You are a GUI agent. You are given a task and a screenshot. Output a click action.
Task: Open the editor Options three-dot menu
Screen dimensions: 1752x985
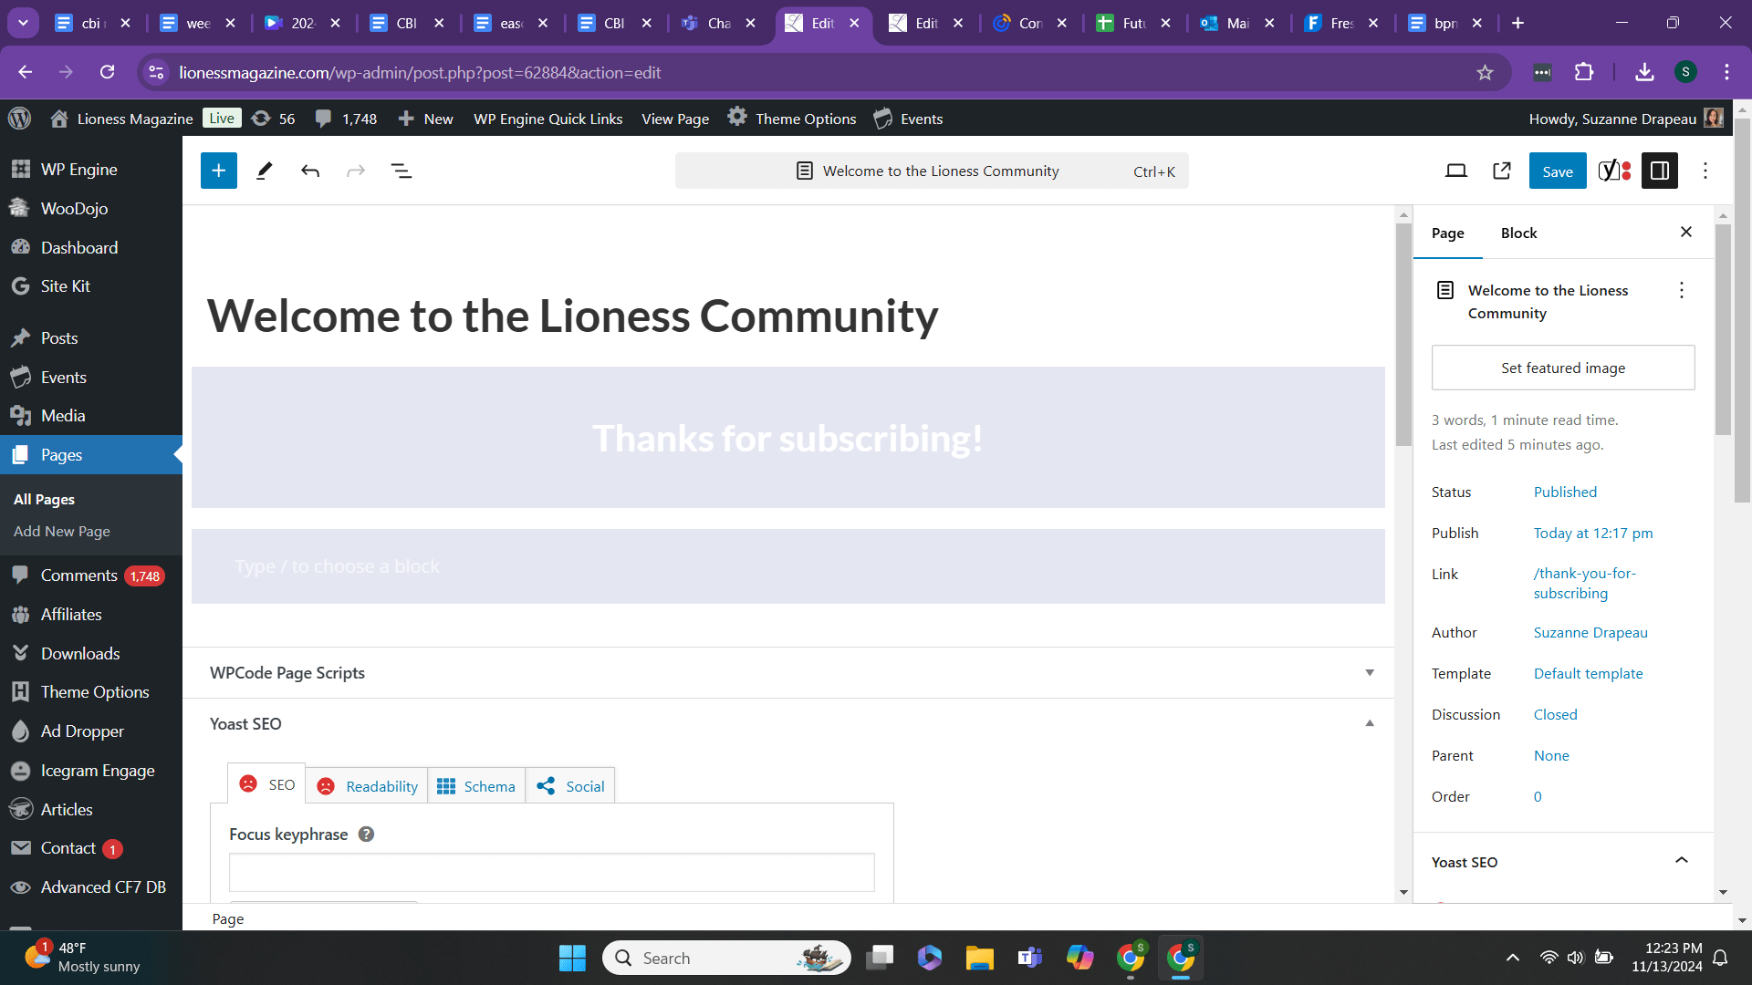[1705, 171]
